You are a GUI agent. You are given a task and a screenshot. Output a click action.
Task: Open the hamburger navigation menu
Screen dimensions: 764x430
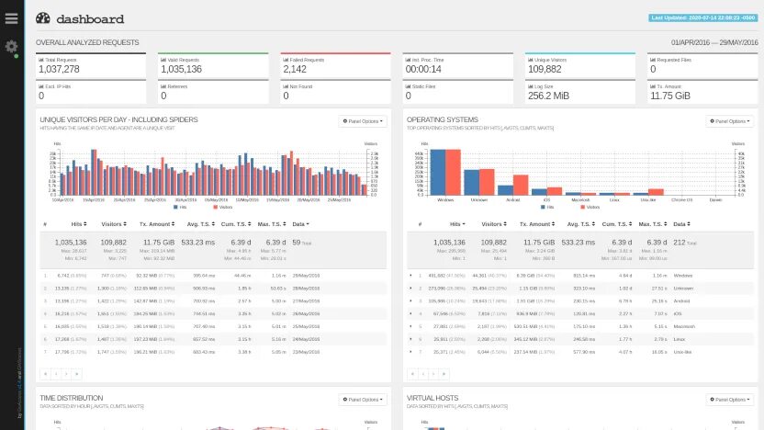11,18
